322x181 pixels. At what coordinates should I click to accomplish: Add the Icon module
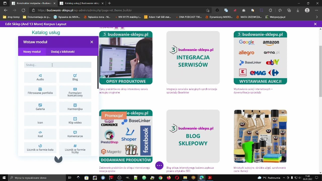tap(40, 121)
